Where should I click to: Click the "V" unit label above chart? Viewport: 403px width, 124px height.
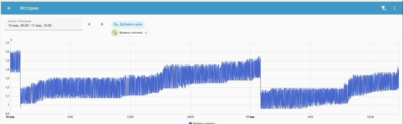point(11,40)
